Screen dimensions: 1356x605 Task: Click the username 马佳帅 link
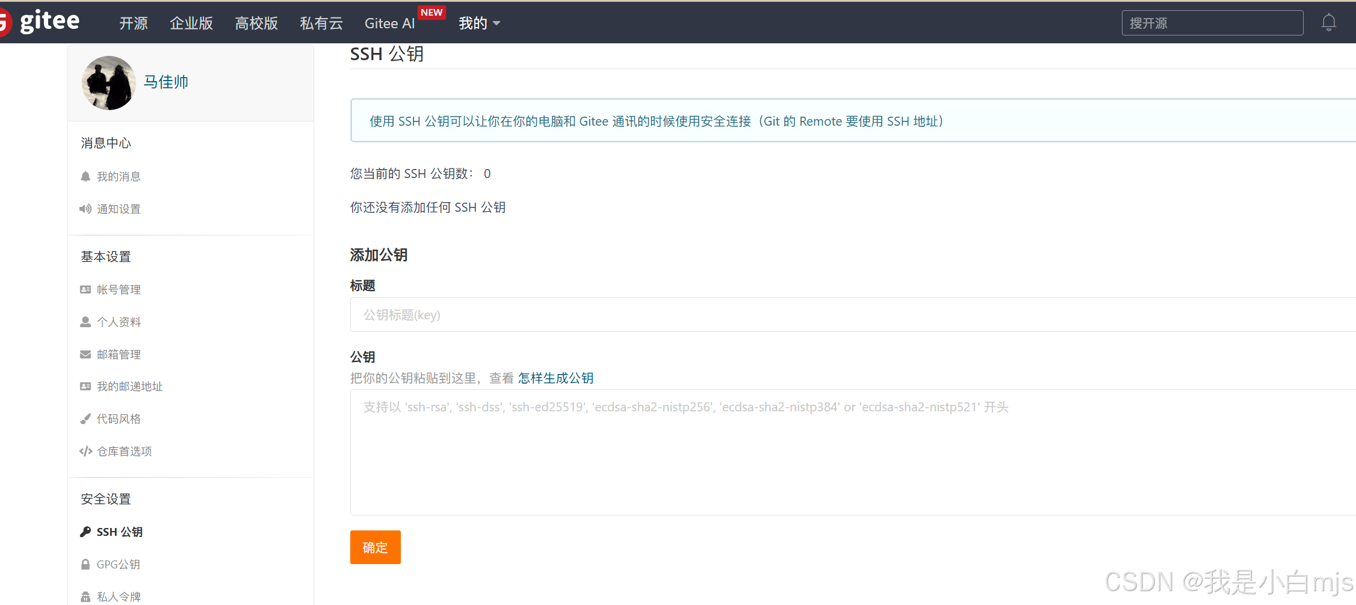[x=166, y=82]
